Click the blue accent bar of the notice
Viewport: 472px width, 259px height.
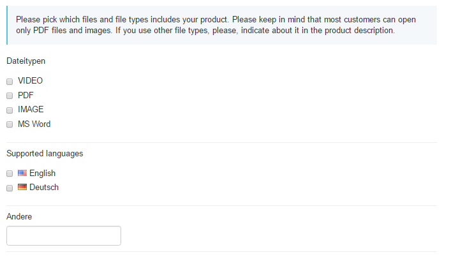click(7, 25)
